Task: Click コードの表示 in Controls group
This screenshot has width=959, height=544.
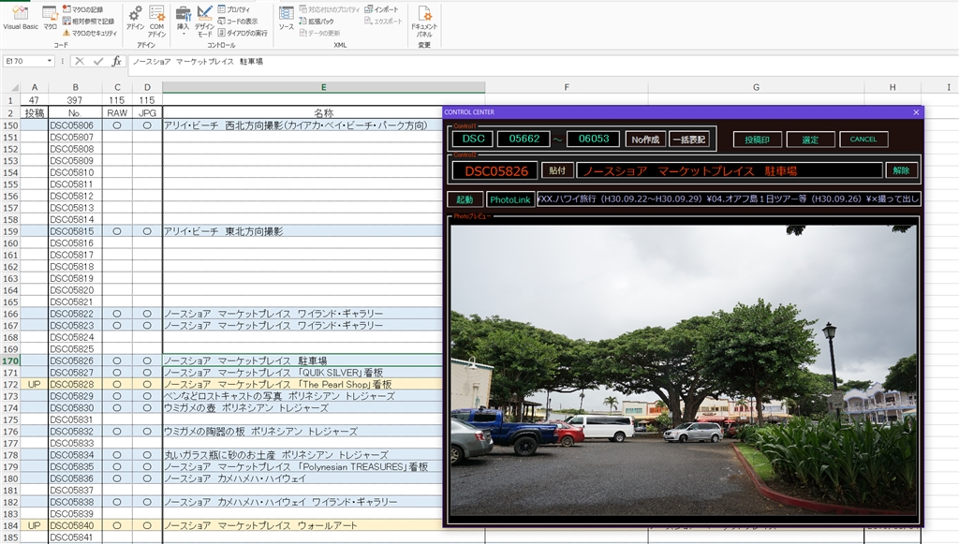Action: tap(237, 21)
